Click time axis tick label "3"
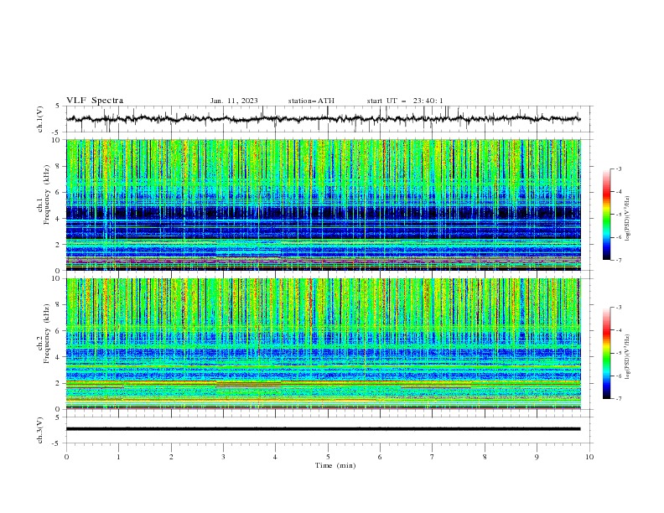 click(x=223, y=457)
